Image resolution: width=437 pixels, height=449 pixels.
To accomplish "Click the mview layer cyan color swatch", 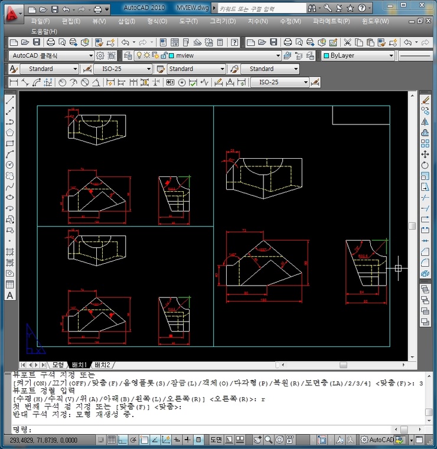I will pos(171,55).
